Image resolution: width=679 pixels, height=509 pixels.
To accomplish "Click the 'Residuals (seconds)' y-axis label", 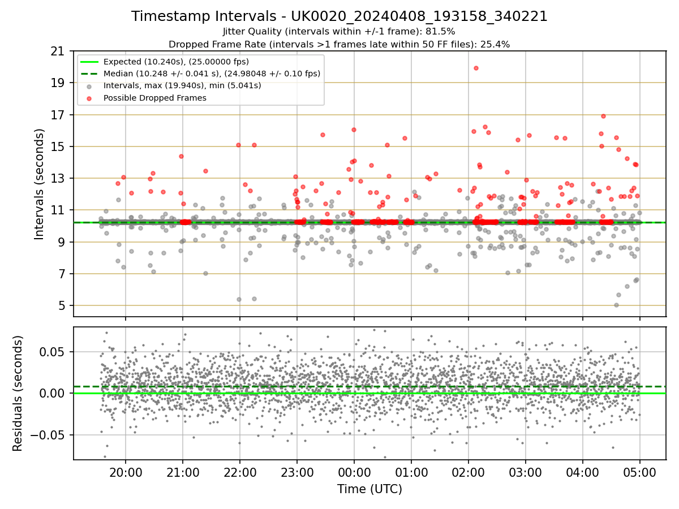I will [18, 393].
